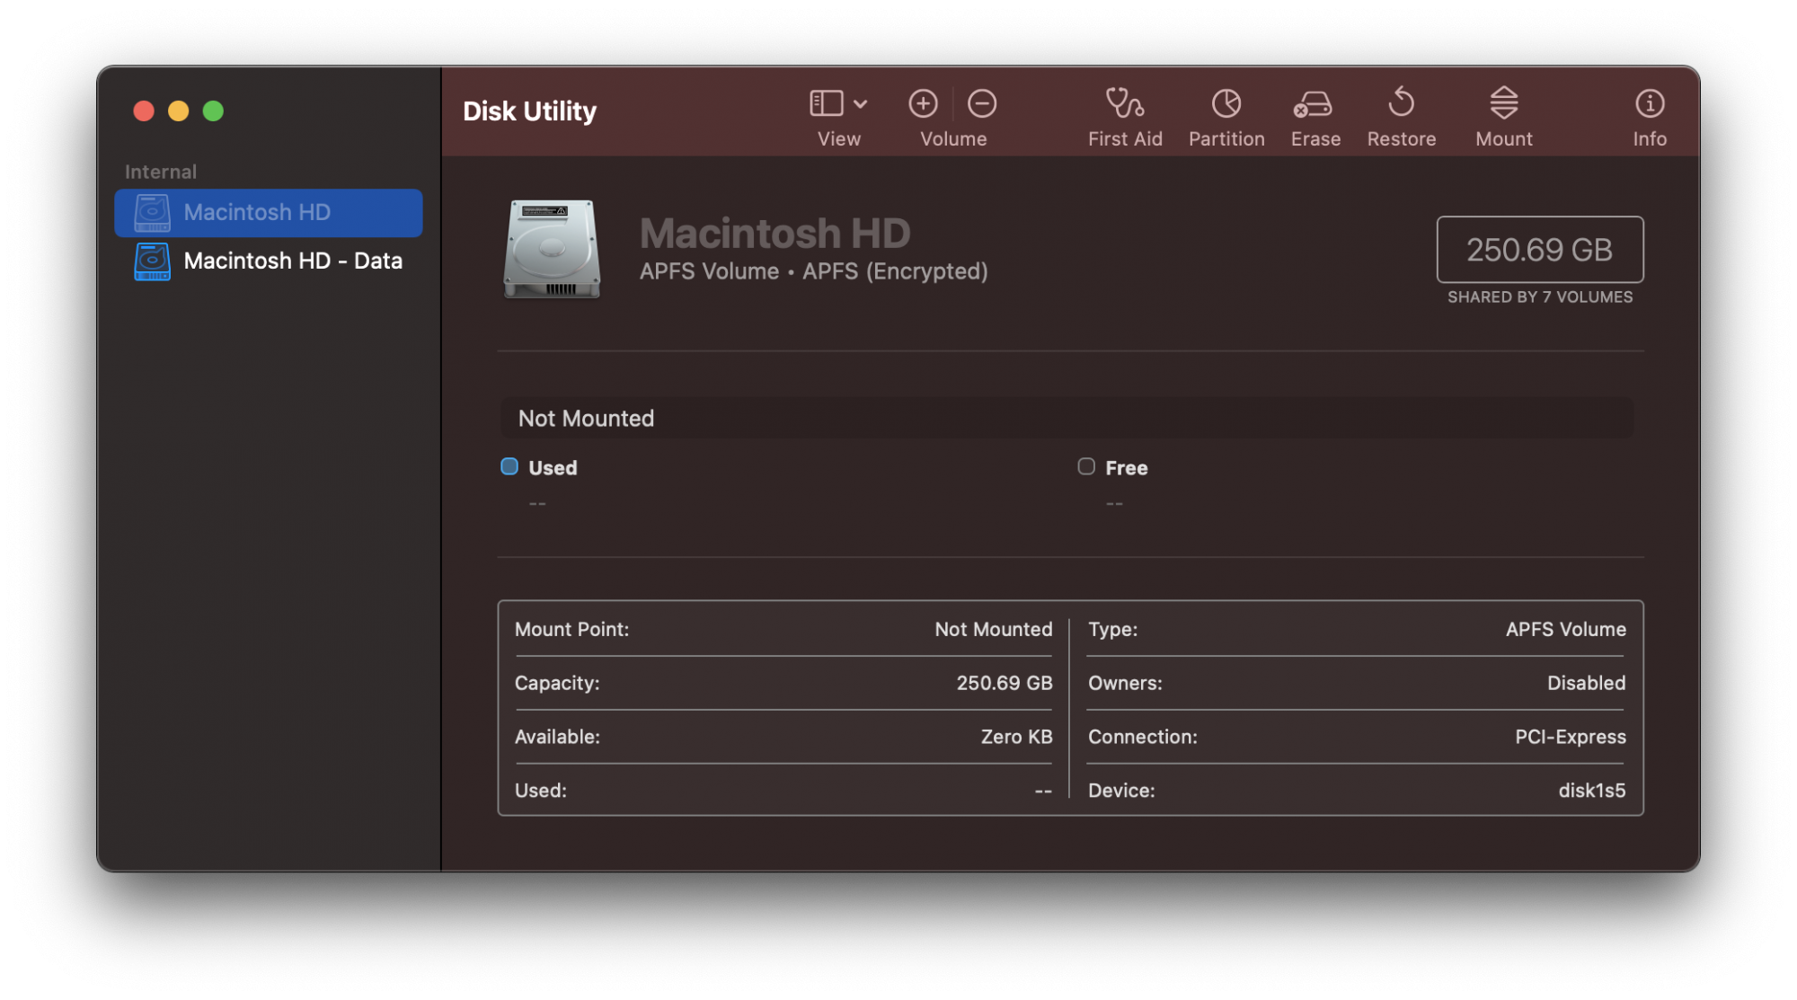Click the Internal sidebar section header
The width and height of the screenshot is (1797, 1000).
(161, 172)
